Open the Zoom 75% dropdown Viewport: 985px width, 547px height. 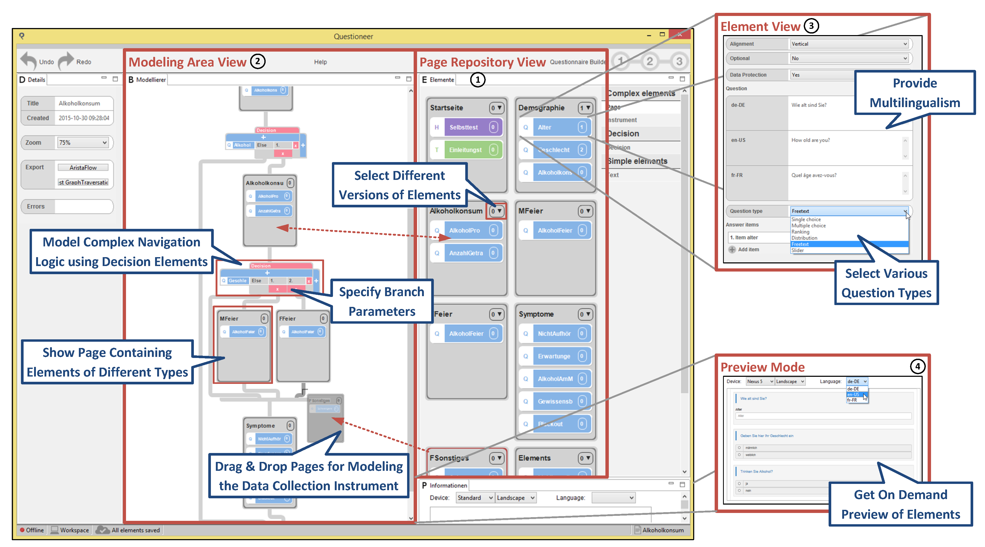point(83,143)
